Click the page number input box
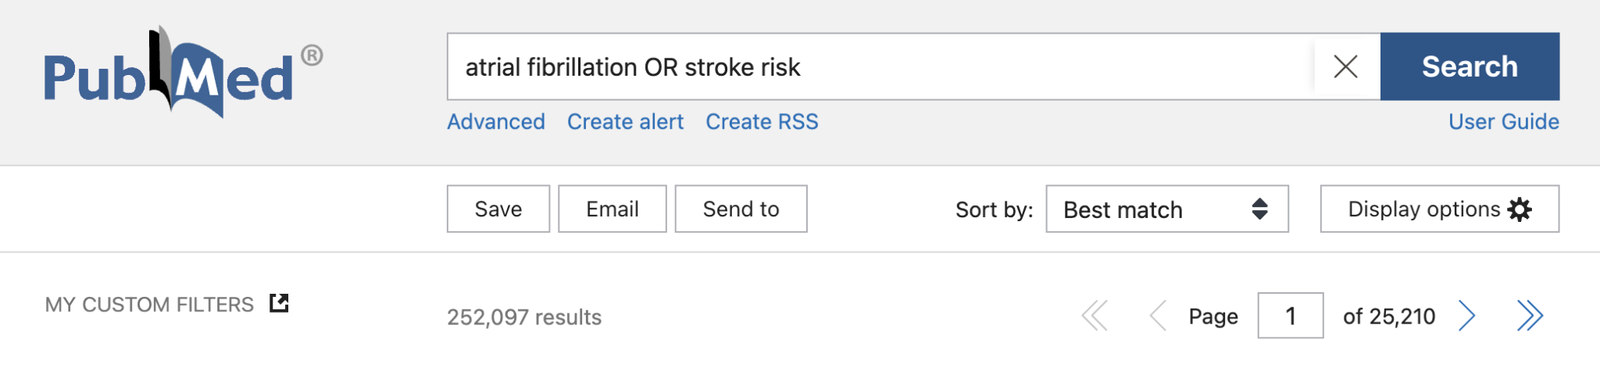The height and width of the screenshot is (368, 1600). 1290,316
